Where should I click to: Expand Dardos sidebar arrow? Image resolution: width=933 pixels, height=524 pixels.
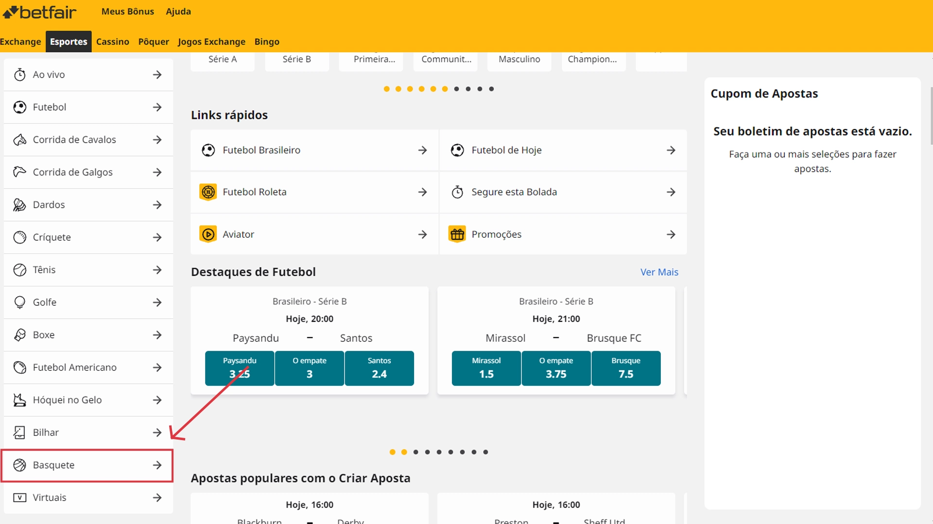click(157, 205)
